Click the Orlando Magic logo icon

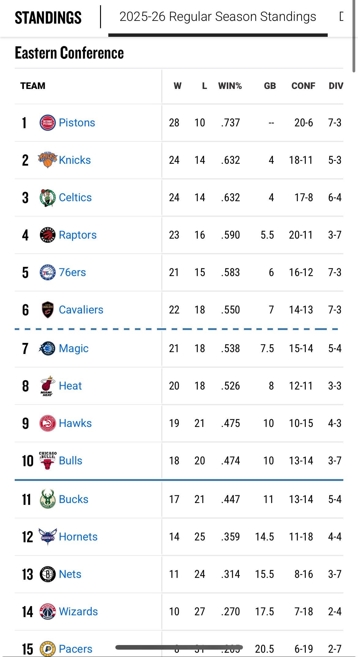point(47,348)
